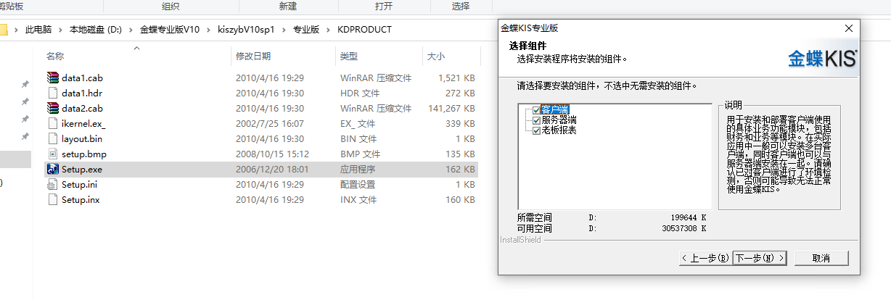Select the layout.bin file icon

52,138
